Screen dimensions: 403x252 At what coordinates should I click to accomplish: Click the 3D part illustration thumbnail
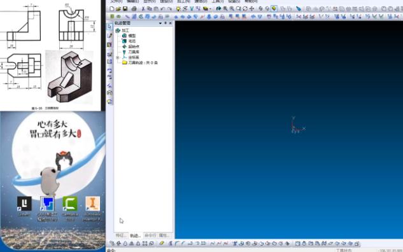tap(69, 76)
